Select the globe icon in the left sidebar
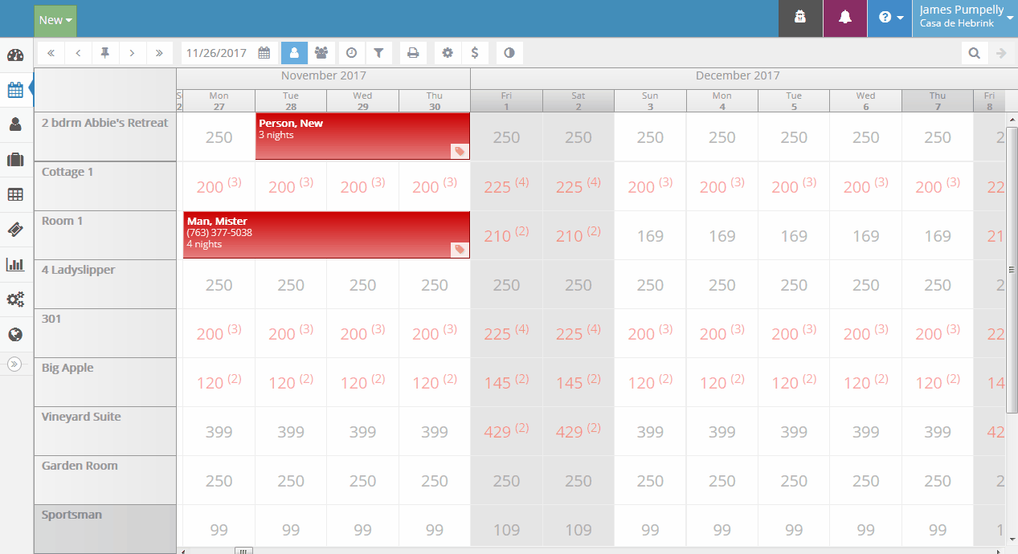This screenshot has width=1018, height=554. click(x=15, y=334)
